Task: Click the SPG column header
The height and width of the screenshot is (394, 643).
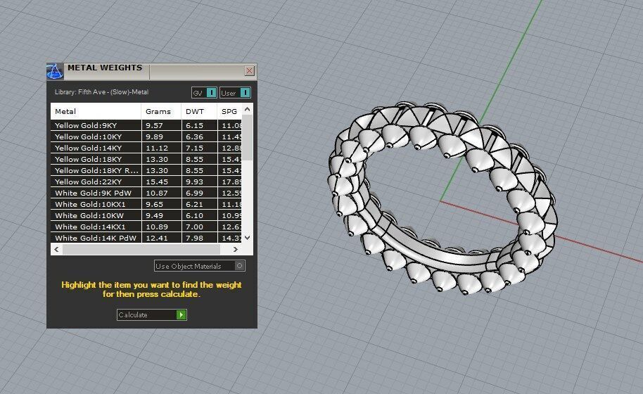Action: (229, 111)
